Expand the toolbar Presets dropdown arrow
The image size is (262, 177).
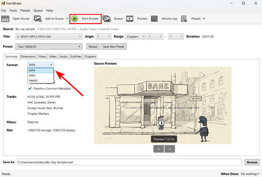click(204, 19)
